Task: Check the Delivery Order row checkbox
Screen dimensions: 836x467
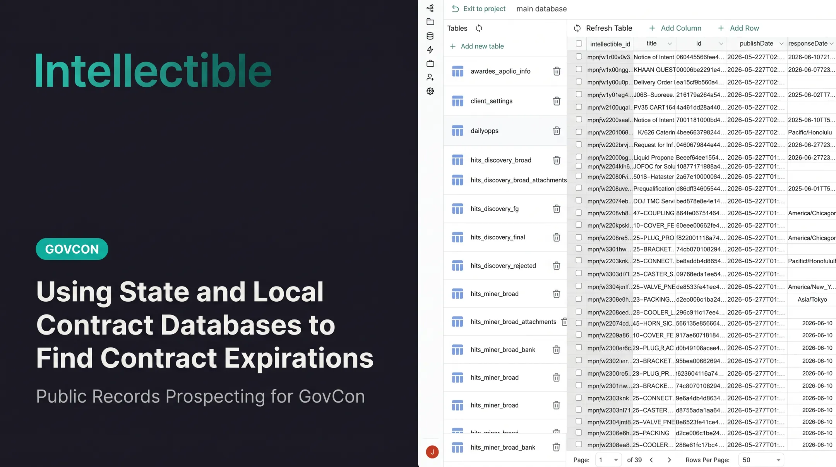Action: point(579,82)
